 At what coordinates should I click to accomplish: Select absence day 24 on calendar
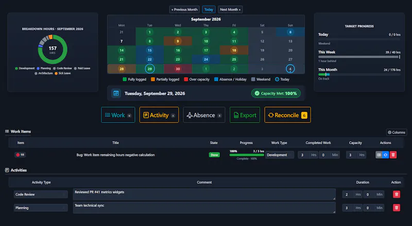click(206, 59)
